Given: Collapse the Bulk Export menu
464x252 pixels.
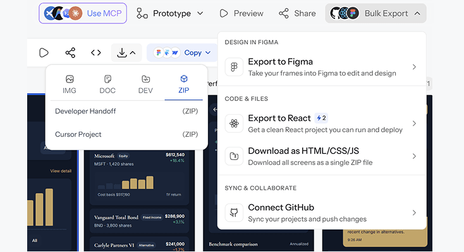Looking at the screenshot, I should [x=376, y=13].
